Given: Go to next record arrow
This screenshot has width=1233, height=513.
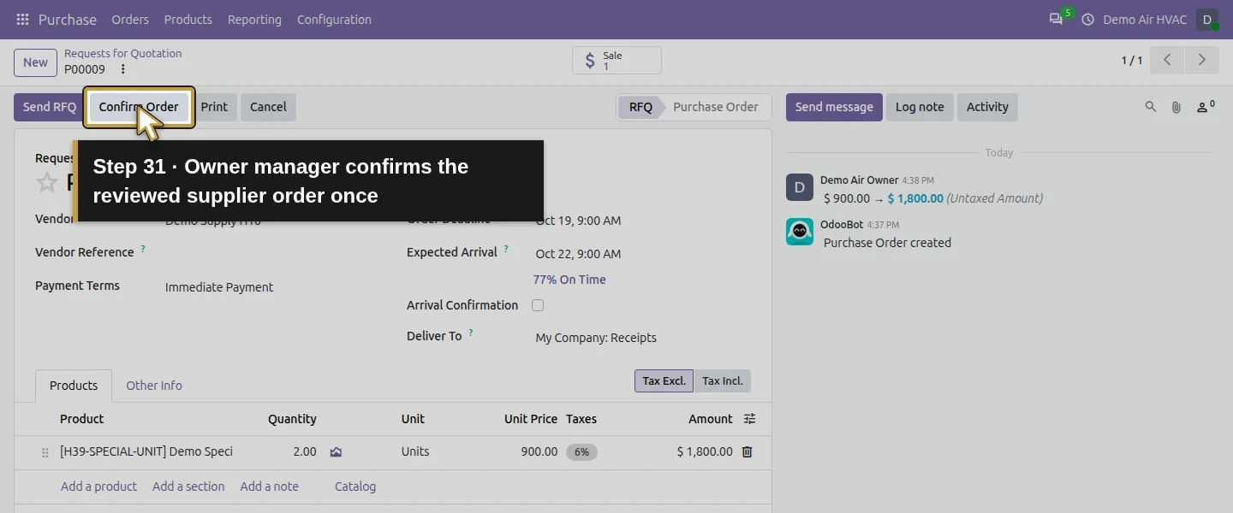Looking at the screenshot, I should tap(1202, 60).
